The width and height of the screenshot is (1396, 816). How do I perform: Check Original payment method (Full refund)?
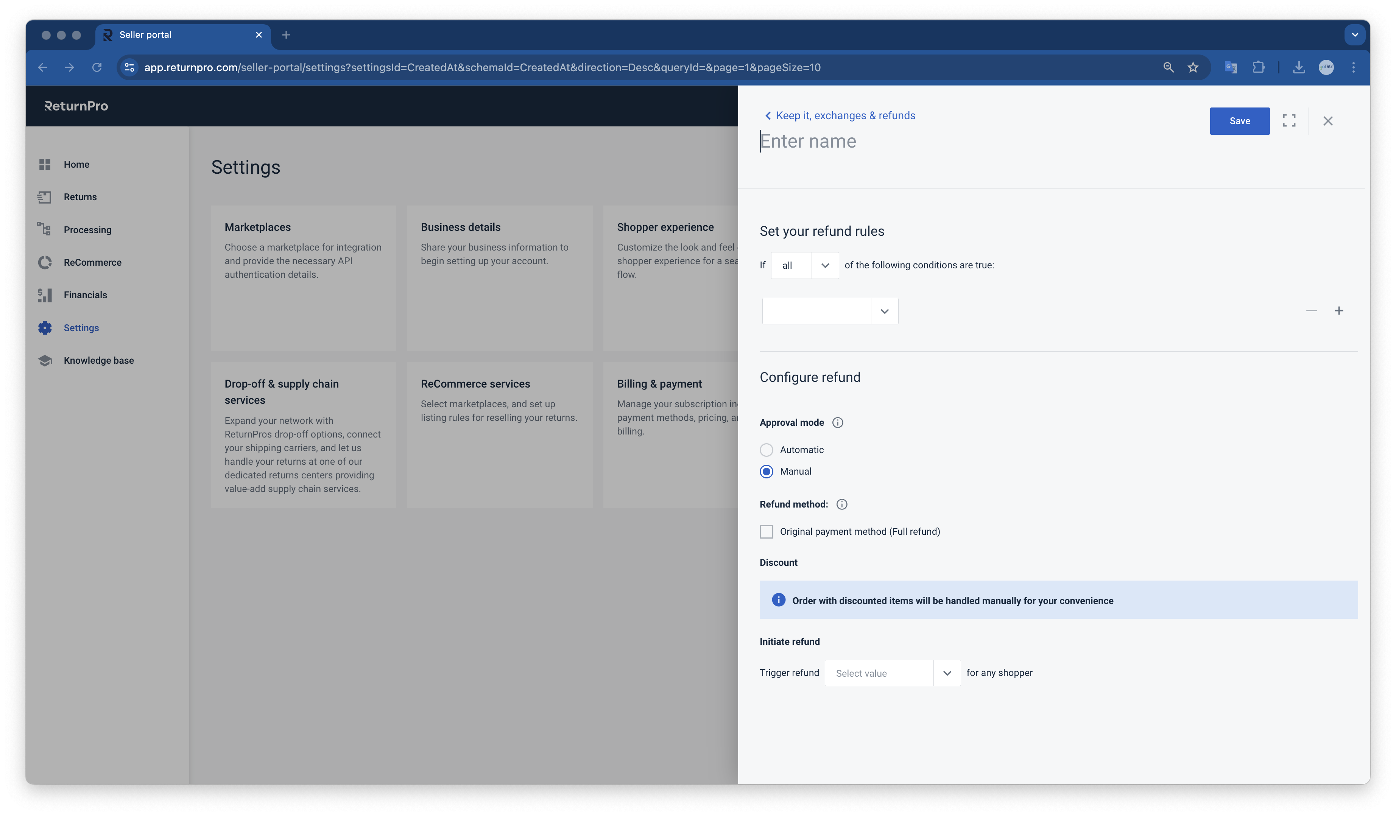[766, 532]
